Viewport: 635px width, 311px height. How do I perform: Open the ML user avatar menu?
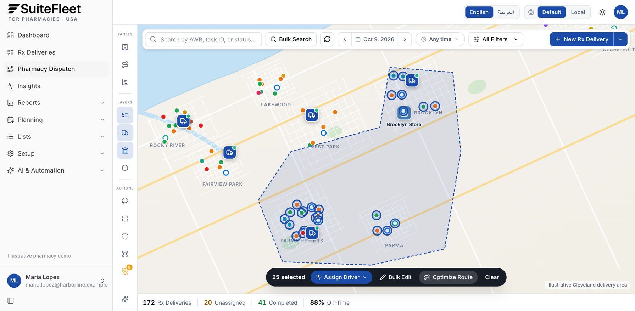[621, 12]
